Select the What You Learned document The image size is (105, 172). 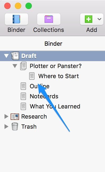(x=52, y=106)
